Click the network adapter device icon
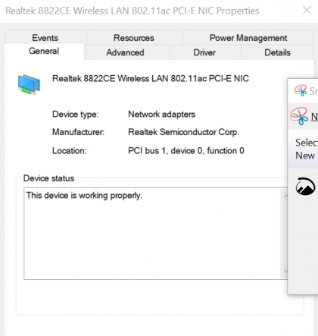318x336 pixels. coord(29,84)
